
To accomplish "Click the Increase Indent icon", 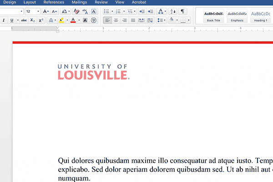I will 150,11.
